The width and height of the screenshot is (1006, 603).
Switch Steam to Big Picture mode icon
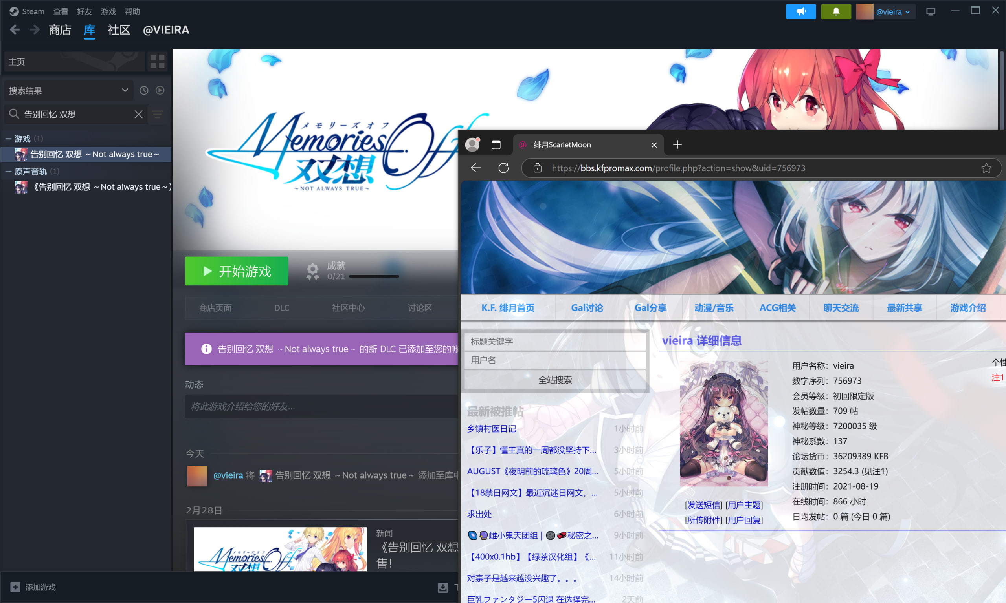tap(931, 11)
